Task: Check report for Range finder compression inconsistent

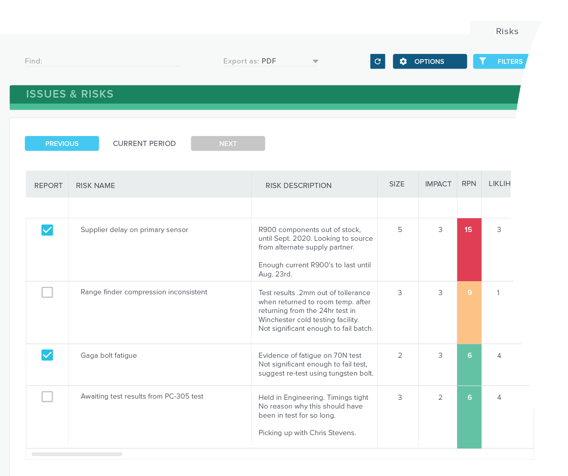Action: 47,292
